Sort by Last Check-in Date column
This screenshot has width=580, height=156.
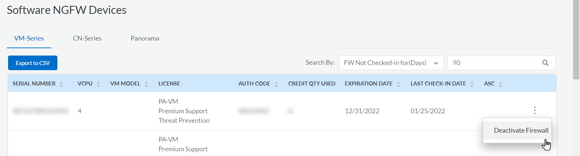click(x=472, y=84)
